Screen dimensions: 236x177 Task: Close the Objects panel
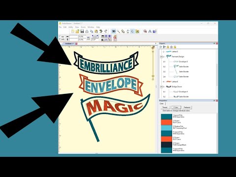point(217,43)
